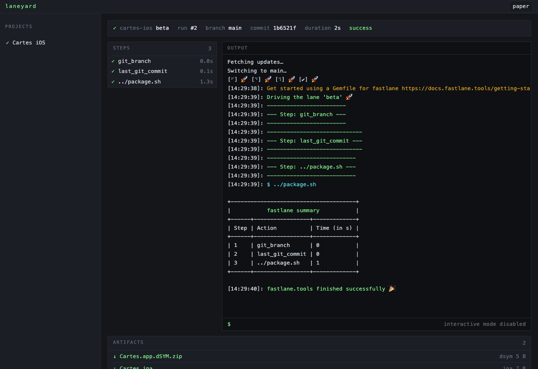Click the summary table row for git_branch
Screen dimensions: 538x369
click(x=293, y=245)
